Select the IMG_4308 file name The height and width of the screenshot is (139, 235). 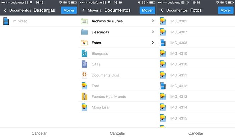pos(179,43)
